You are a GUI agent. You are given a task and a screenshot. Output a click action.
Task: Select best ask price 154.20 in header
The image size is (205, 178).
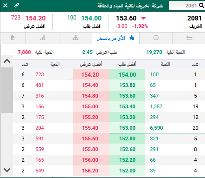(x=35, y=18)
